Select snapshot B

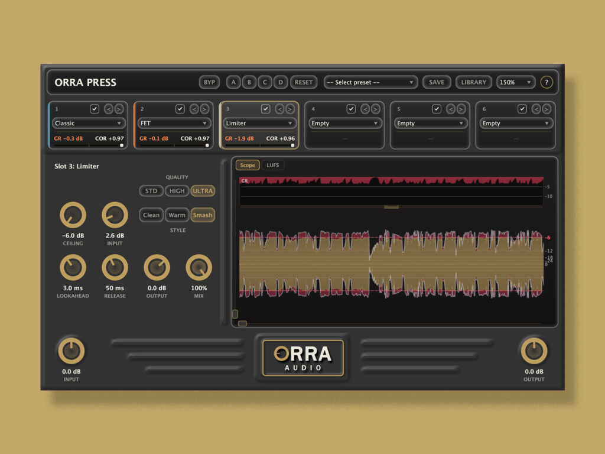click(249, 82)
